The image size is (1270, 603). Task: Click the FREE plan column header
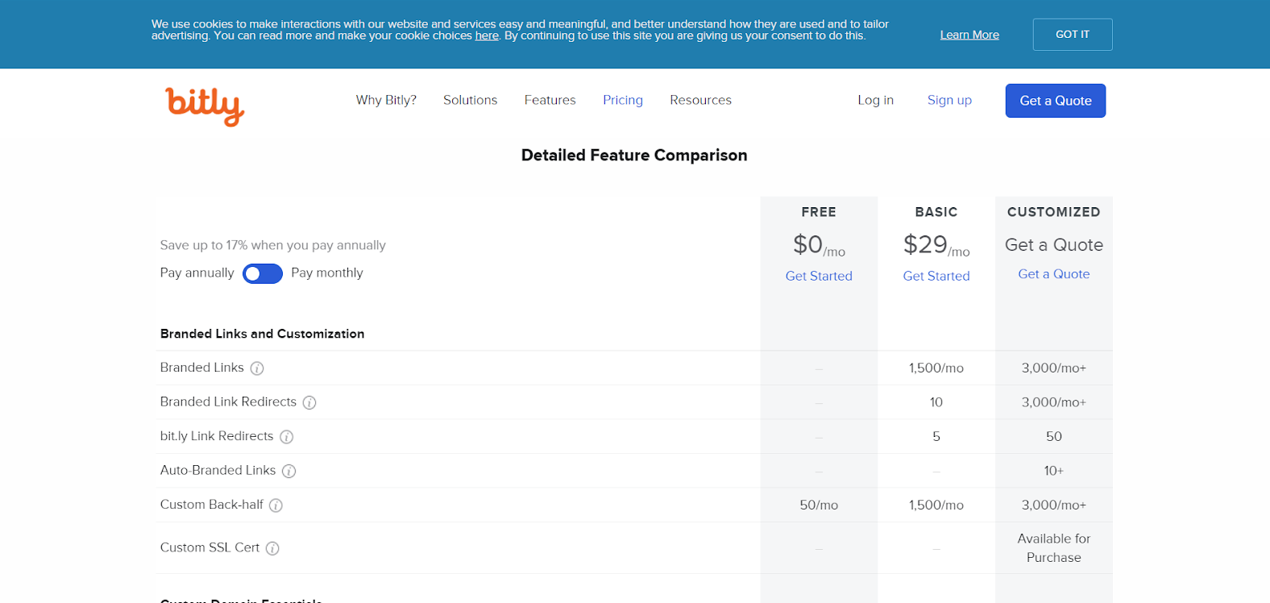click(x=819, y=212)
